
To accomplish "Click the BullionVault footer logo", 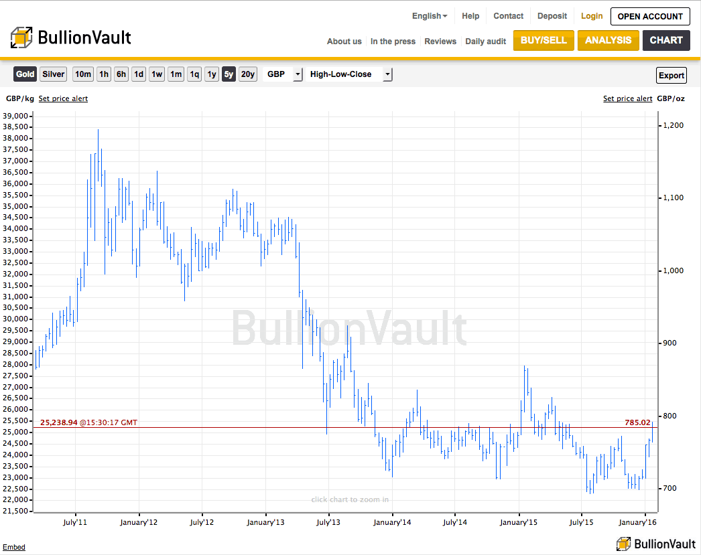I will pos(655,544).
